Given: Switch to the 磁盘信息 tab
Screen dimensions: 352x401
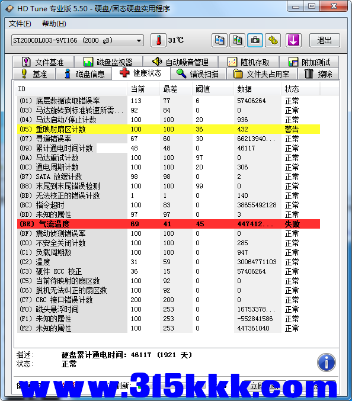Looking at the screenshot, I should click(x=84, y=74).
